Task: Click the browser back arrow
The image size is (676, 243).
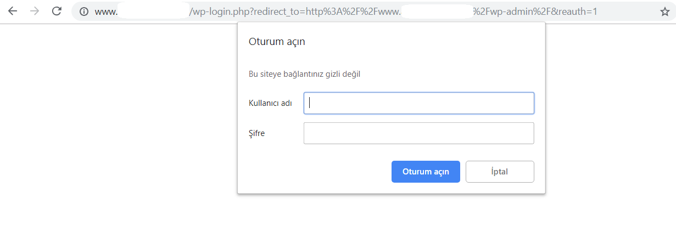Action: (x=12, y=12)
